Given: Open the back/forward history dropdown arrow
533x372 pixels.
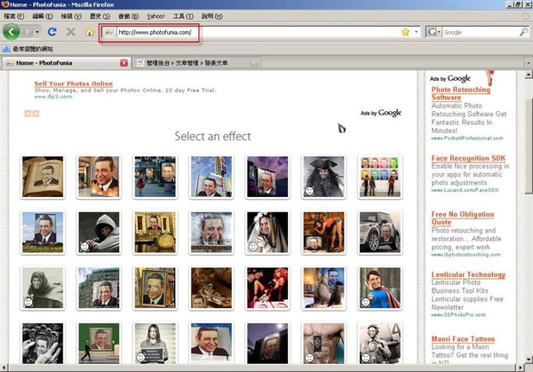Looking at the screenshot, I should [37, 32].
